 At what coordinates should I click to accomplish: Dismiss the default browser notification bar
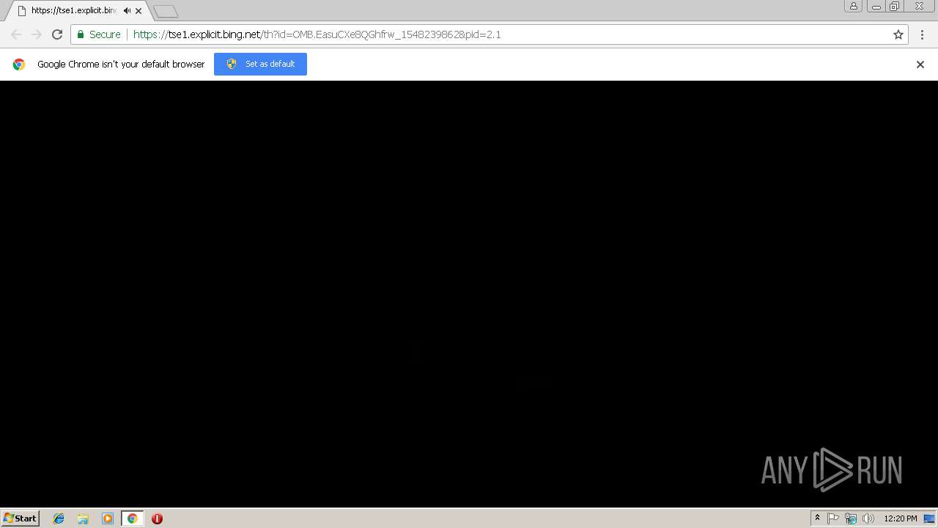[920, 65]
